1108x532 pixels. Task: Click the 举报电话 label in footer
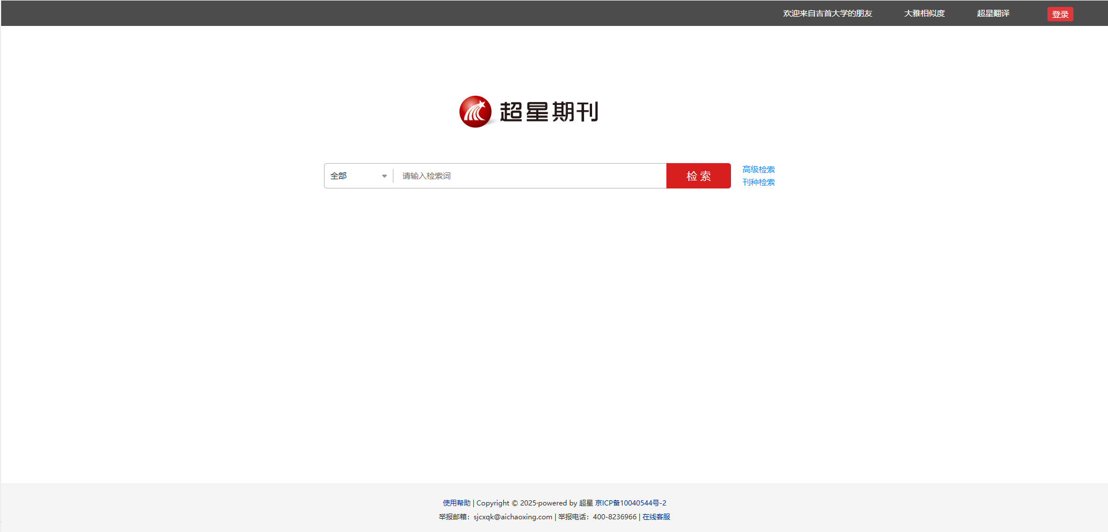pyautogui.click(x=572, y=517)
